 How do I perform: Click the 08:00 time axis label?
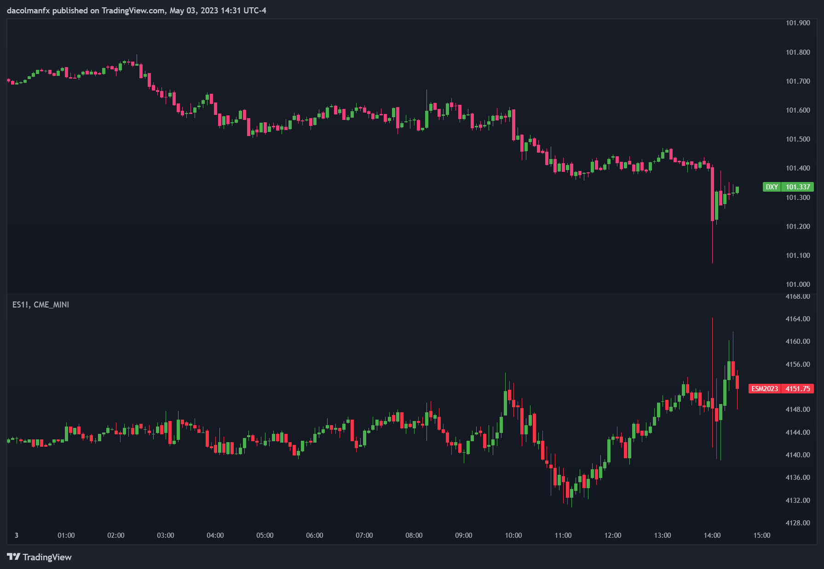pos(414,535)
